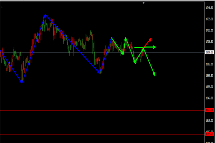Click the chart shift triangle marker at top

pyautogui.click(x=144, y=3)
